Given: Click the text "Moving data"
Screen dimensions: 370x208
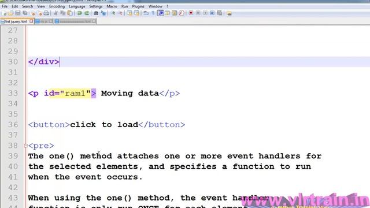Looking at the screenshot, I should click(x=130, y=94).
